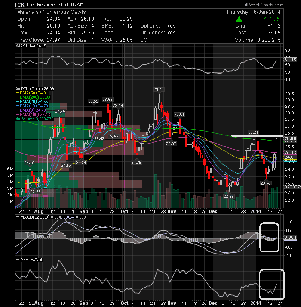The image size is (301, 307).
Task: Click the EPS label in quote header
Action: pyautogui.click(x=107, y=26)
